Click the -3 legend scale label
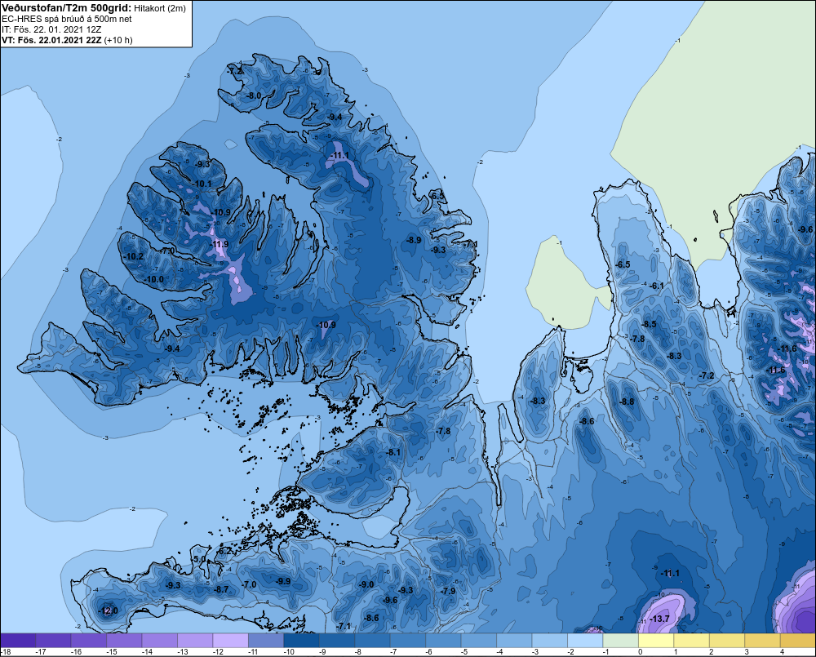 coord(535,651)
